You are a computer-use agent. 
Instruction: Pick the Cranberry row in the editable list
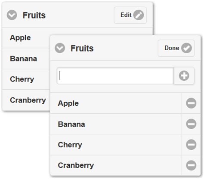[116, 165]
